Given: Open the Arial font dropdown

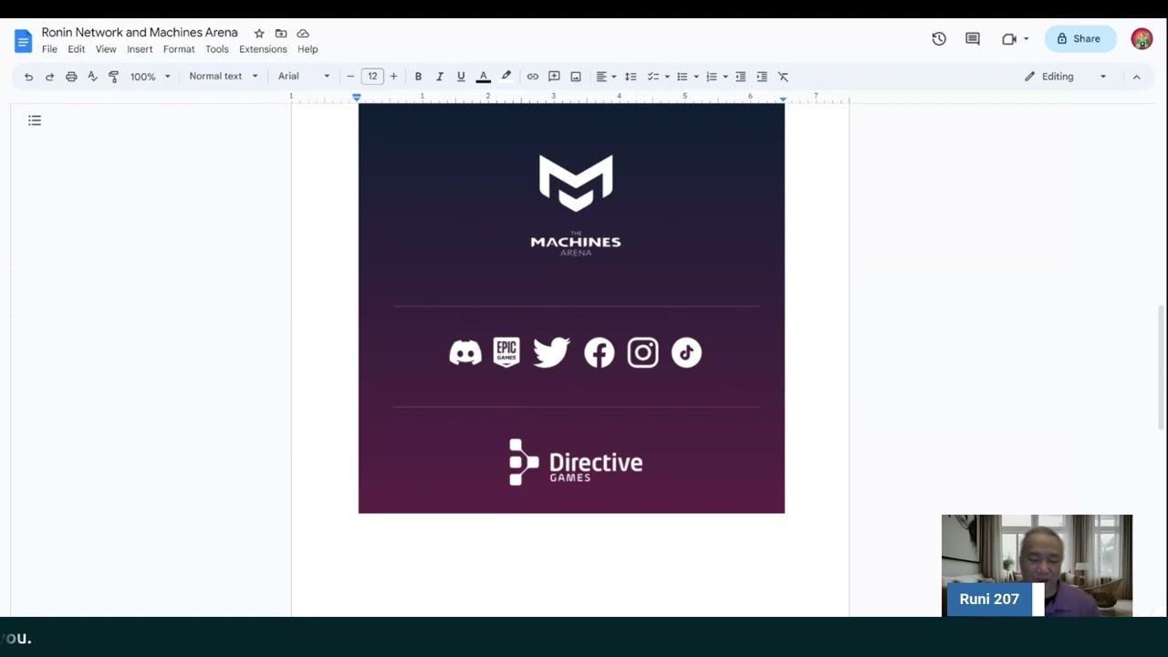Looking at the screenshot, I should (x=304, y=77).
